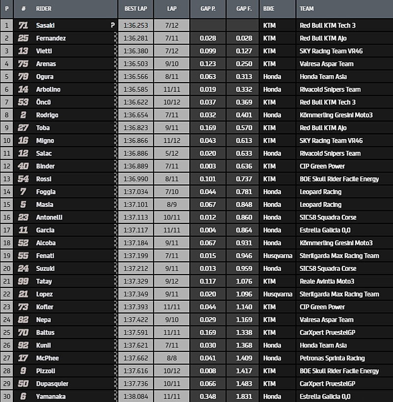Click Rodrigo's best lap time 1:36.654
The height and width of the screenshot is (402, 393).
point(135,115)
